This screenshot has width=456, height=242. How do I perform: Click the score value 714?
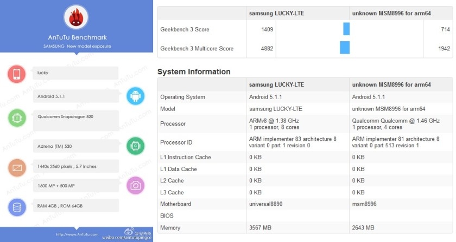445,29
